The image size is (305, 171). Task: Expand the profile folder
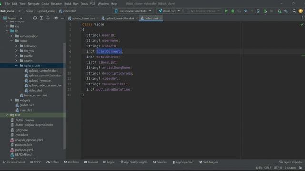click(16, 56)
